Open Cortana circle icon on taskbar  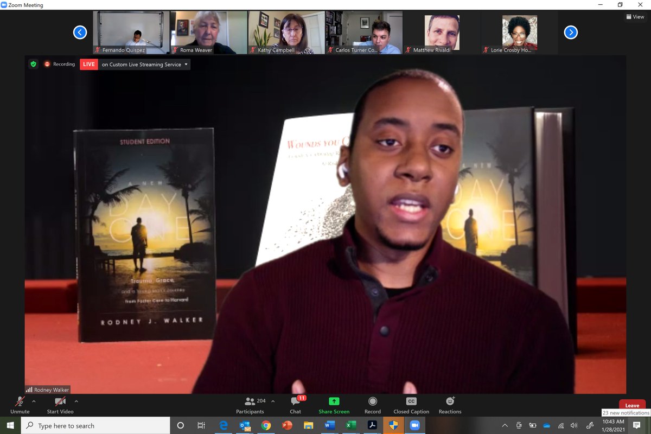181,425
